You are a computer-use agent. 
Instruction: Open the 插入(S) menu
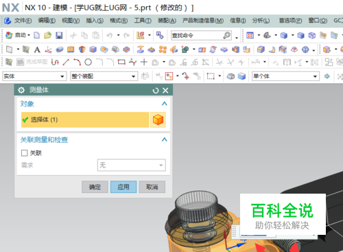(95, 21)
